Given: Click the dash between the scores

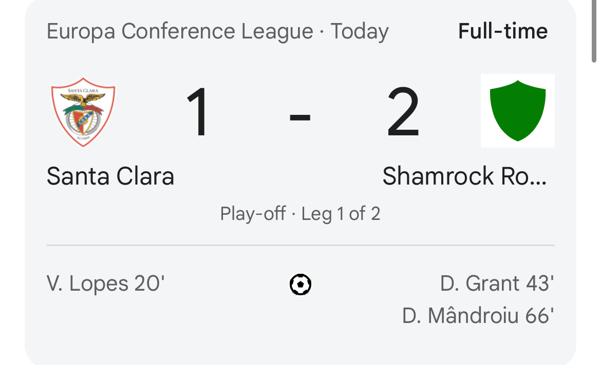Looking at the screenshot, I should [x=300, y=117].
